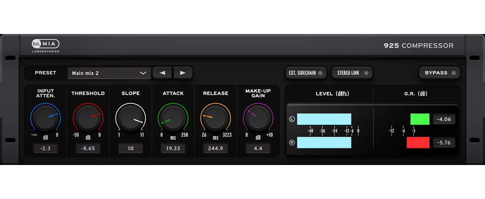This screenshot has width=485, height=199.
Task: Toggle the Stereo Link button
Action: tap(352, 73)
